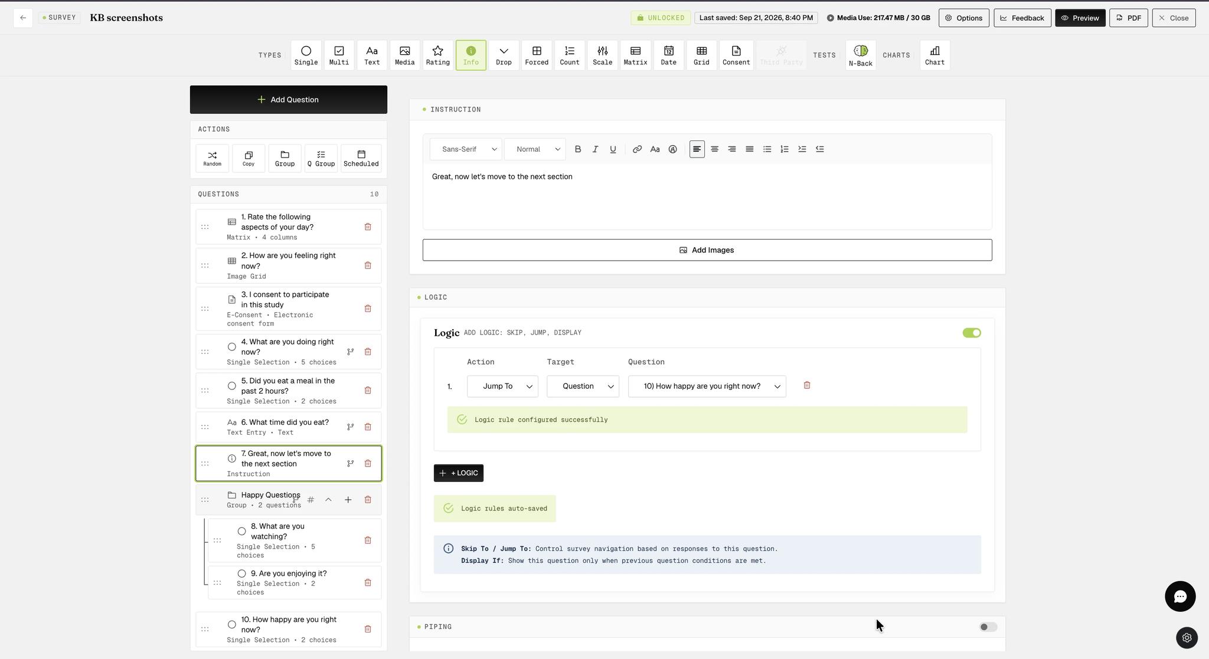Insert a numbered list
1209x659 pixels.
pyautogui.click(x=784, y=149)
